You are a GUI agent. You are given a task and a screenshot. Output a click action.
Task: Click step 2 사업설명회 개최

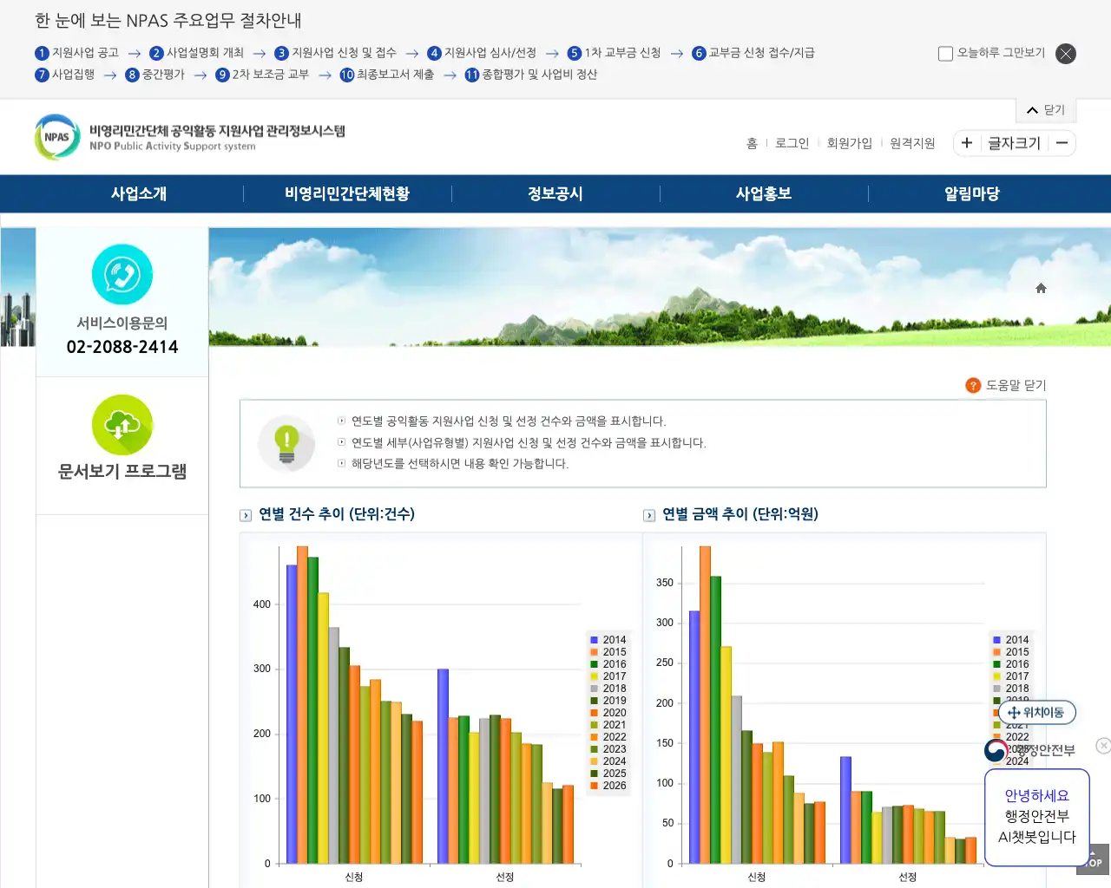(x=196, y=53)
